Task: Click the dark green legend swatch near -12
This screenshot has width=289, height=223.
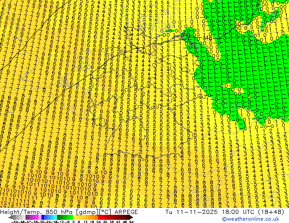Action: [x=59, y=217]
